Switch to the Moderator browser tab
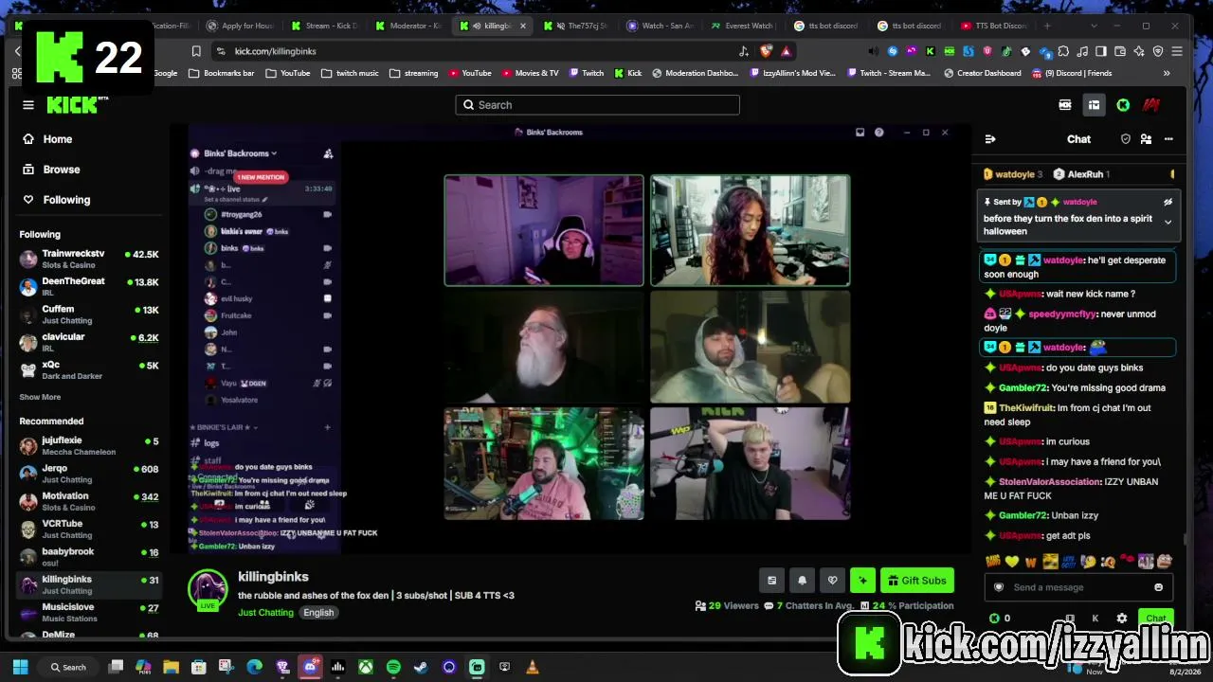Viewport: 1213px width, 682px height. [x=409, y=26]
